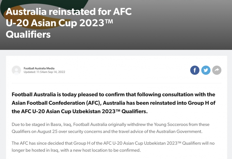
Task: Click the headline Australia reinstated for AFC
Action: [x=69, y=12]
